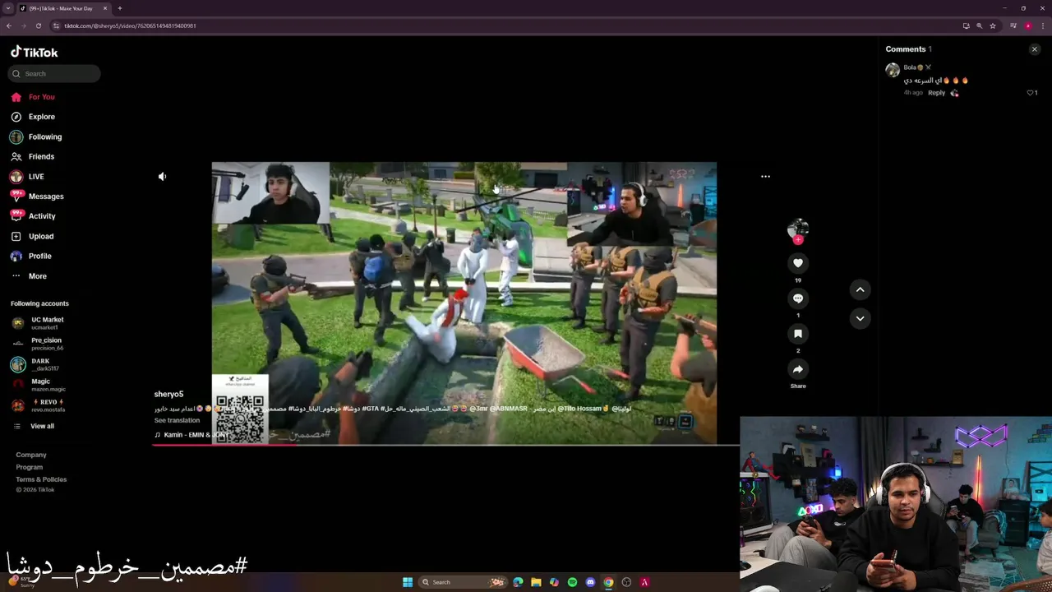Follow creator with the plus badge
This screenshot has width=1052, height=592.
(798, 239)
